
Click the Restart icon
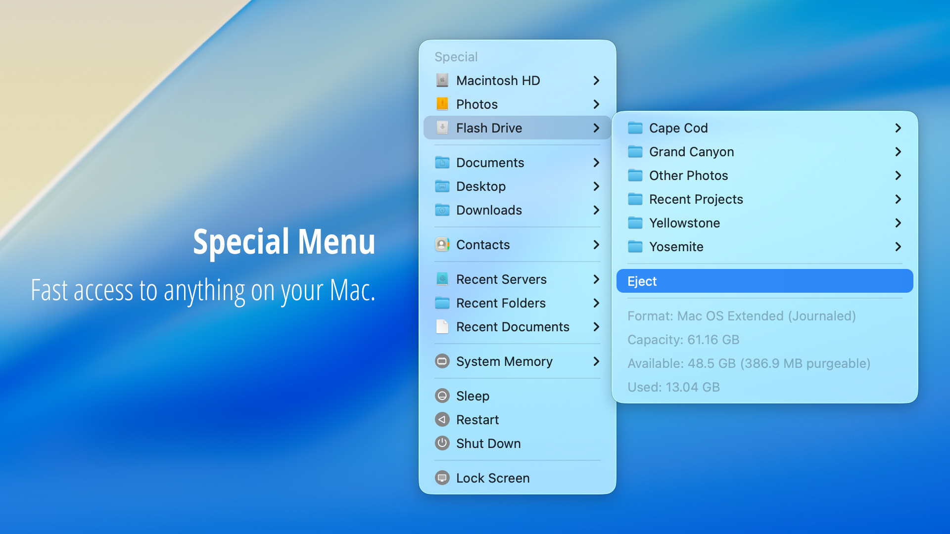tap(442, 419)
